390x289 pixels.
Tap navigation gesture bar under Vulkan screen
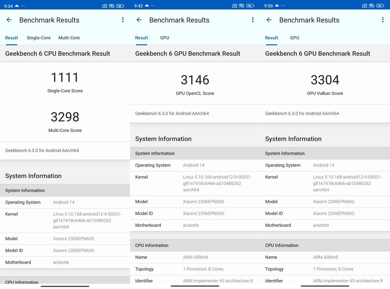pos(325,286)
